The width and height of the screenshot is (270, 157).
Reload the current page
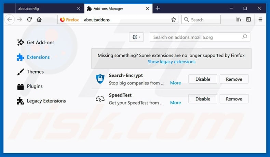click(x=29, y=19)
